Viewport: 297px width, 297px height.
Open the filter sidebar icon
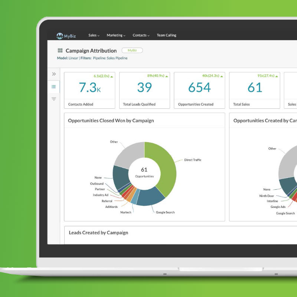pyautogui.click(x=54, y=99)
